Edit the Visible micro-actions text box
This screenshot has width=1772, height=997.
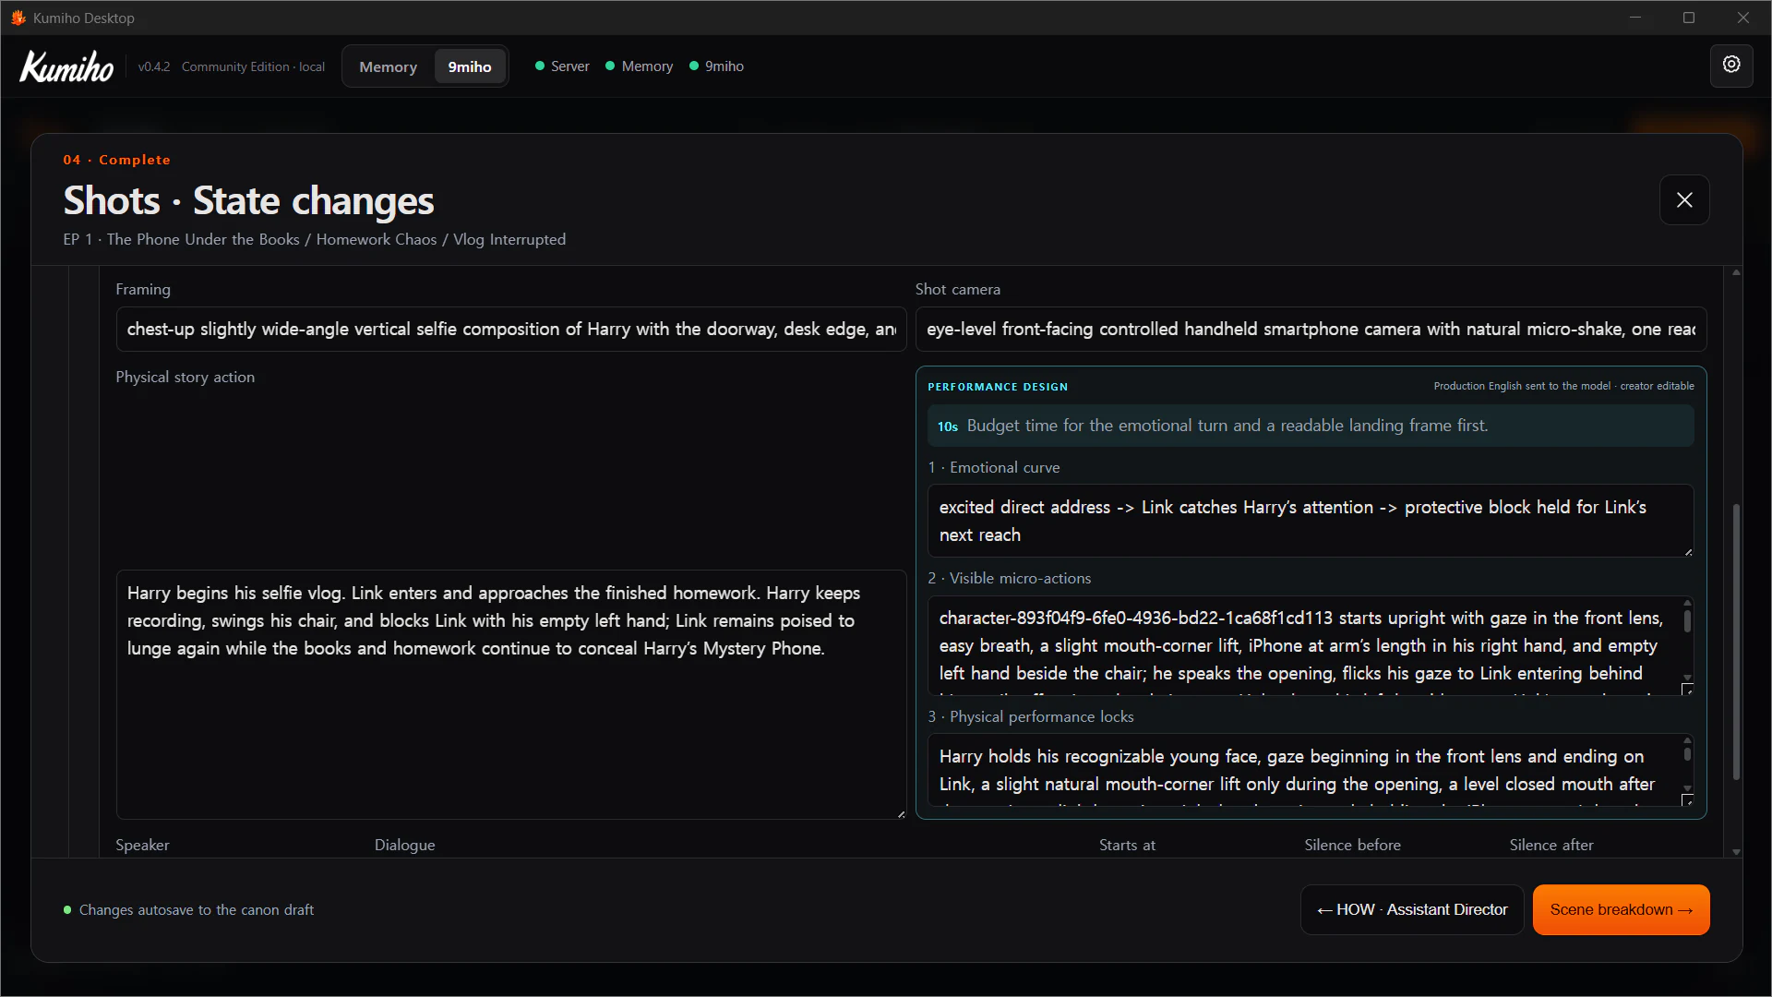(1311, 645)
